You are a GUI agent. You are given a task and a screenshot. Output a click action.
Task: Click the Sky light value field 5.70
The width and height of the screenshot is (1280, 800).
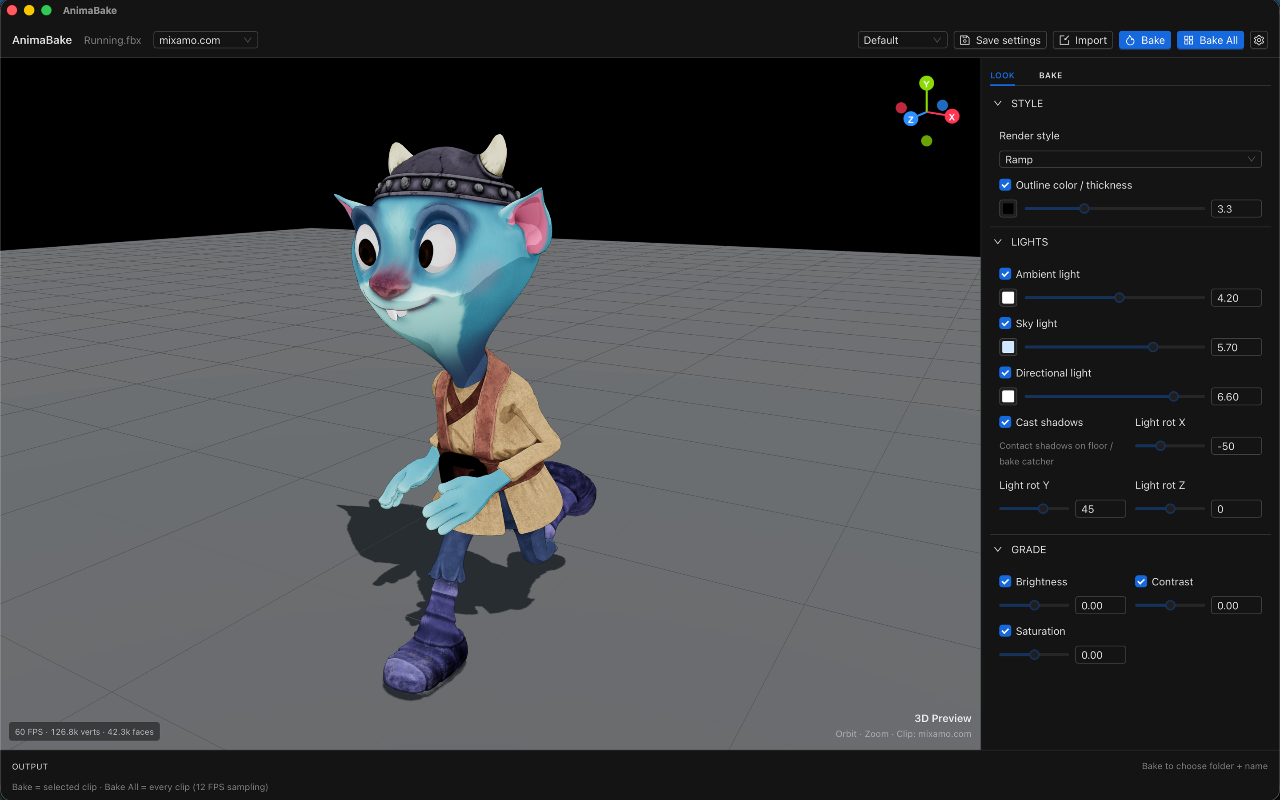[1236, 347]
